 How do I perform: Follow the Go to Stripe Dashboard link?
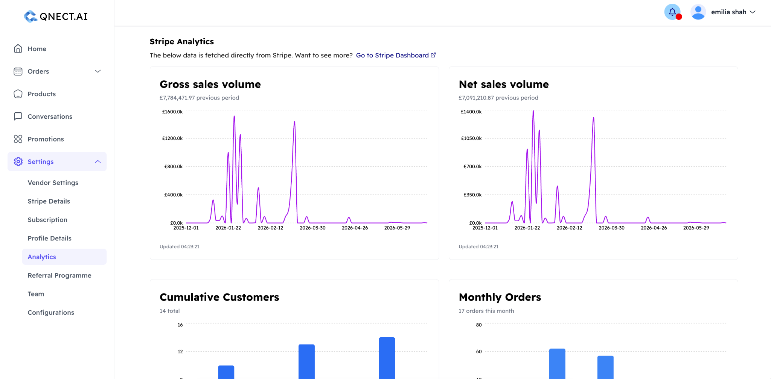coord(396,55)
